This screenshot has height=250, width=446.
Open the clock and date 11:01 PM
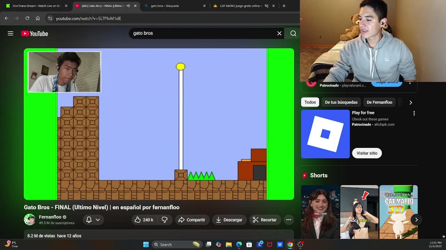tap(436, 244)
